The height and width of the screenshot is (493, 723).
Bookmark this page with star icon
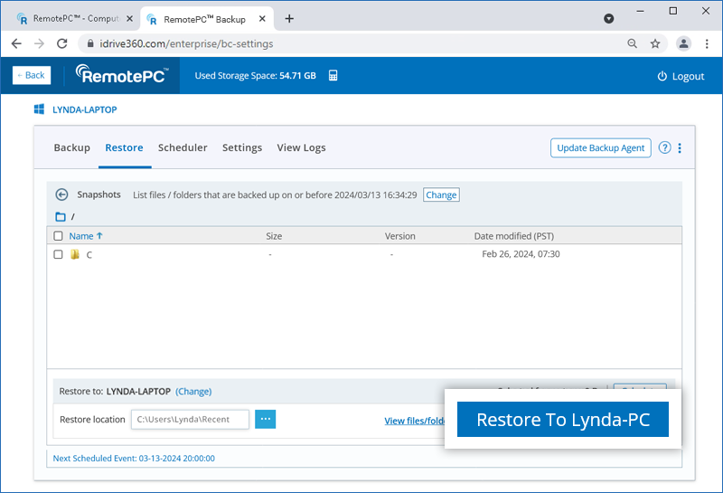click(x=655, y=43)
